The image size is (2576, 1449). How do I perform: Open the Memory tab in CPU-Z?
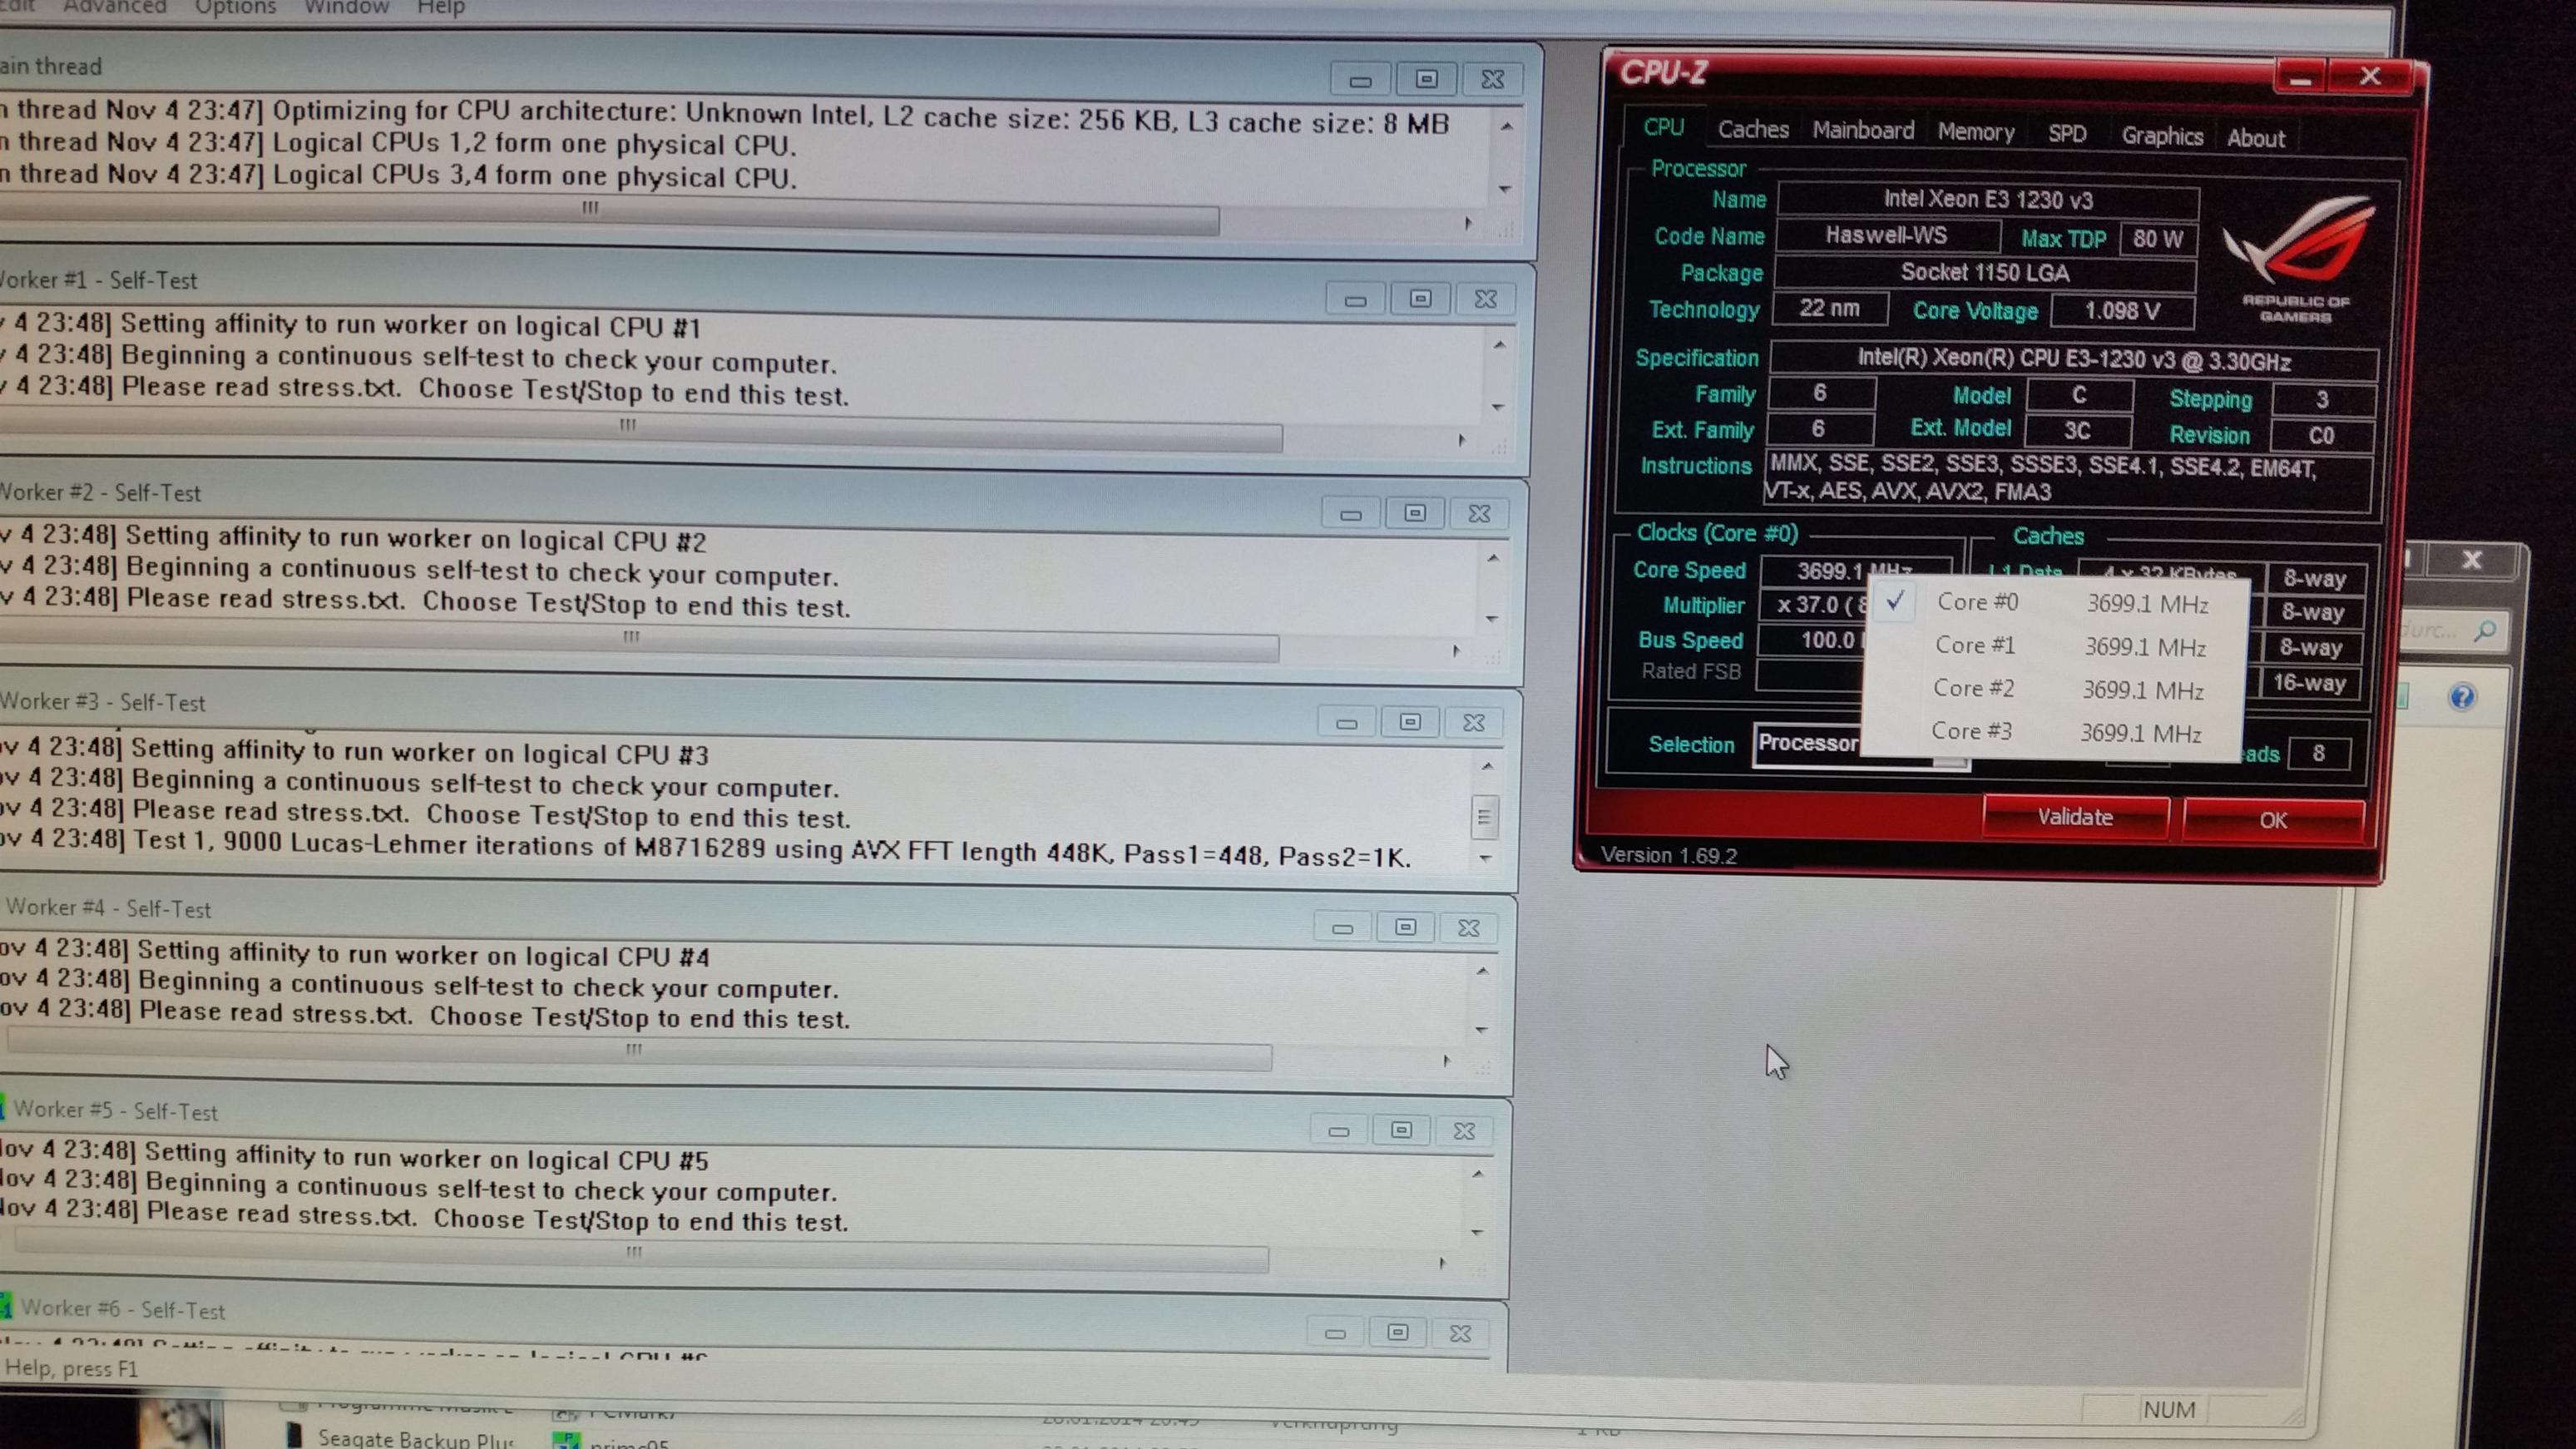[x=1975, y=133]
